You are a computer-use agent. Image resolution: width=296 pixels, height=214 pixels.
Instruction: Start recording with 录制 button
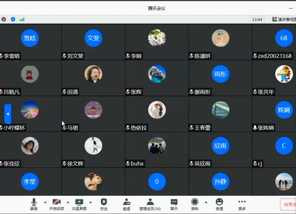[195, 204]
